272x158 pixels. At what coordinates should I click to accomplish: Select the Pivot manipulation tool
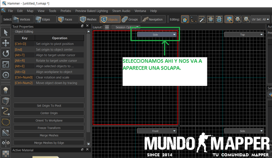click(6, 75)
